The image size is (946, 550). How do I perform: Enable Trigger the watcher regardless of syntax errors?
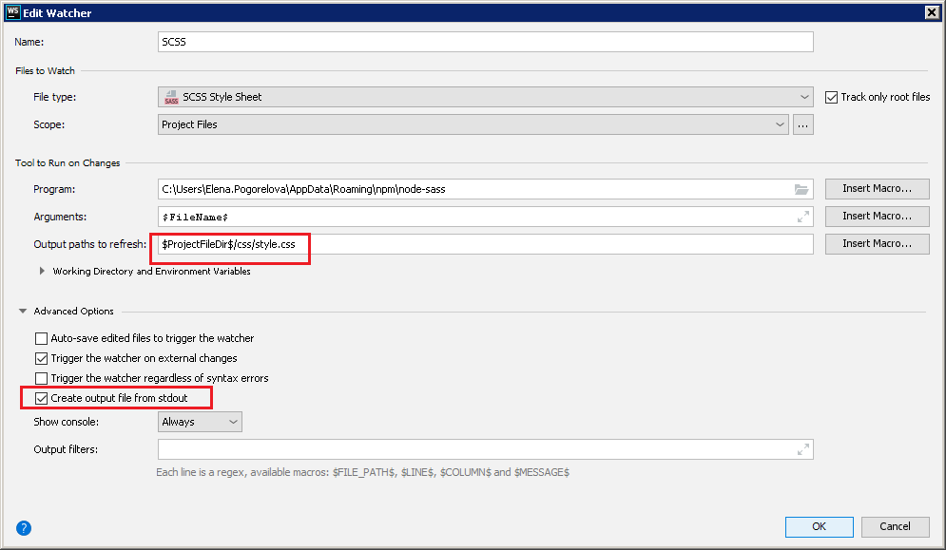(41, 378)
